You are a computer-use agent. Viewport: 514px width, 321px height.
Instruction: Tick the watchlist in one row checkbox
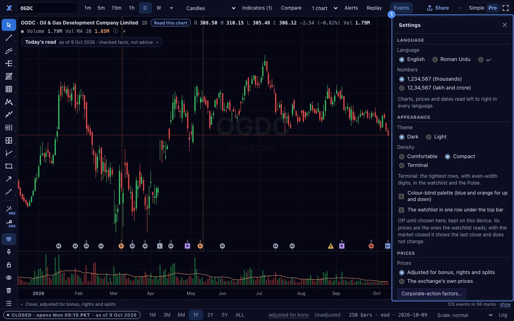(x=401, y=210)
